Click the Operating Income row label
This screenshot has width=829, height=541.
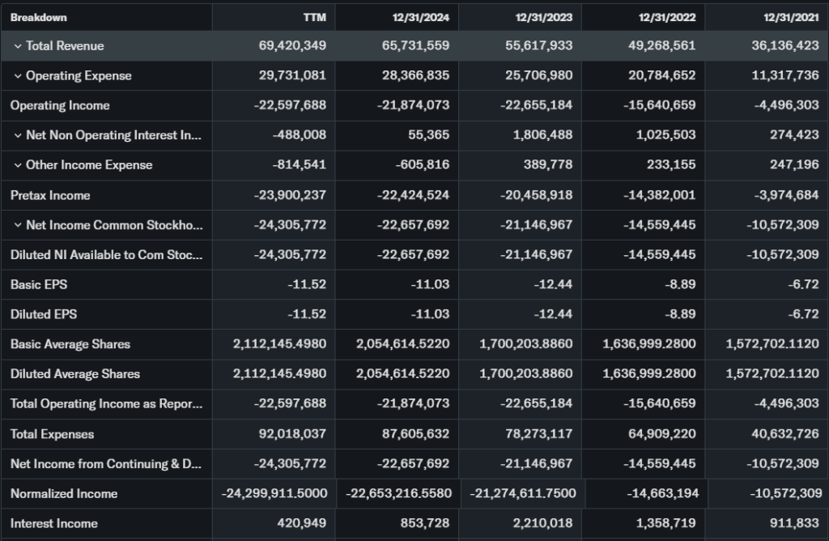pos(60,105)
